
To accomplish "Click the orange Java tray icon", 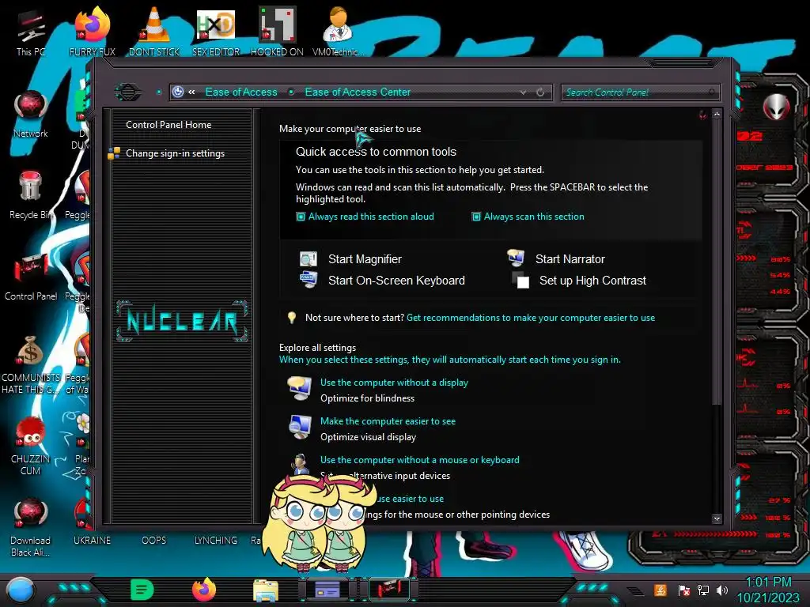I will (x=660, y=590).
